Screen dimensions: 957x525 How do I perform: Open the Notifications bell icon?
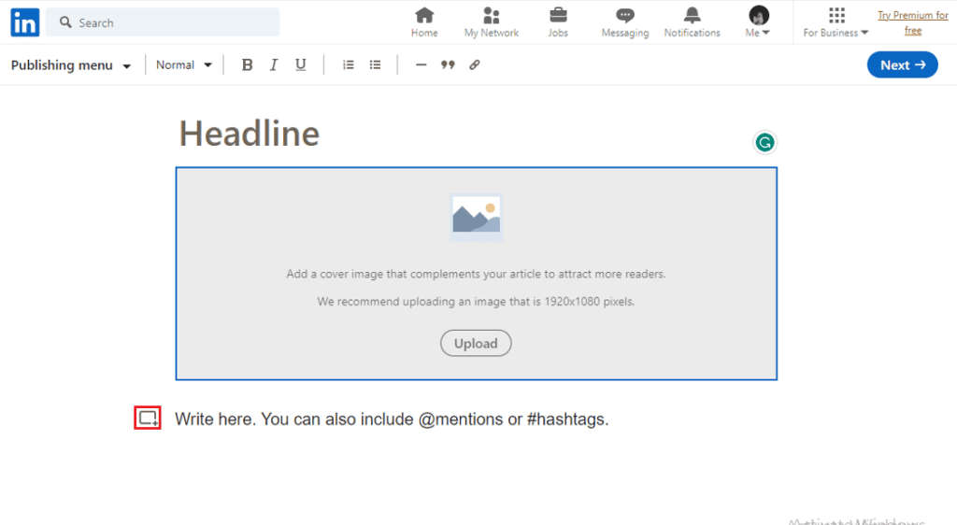pyautogui.click(x=692, y=16)
